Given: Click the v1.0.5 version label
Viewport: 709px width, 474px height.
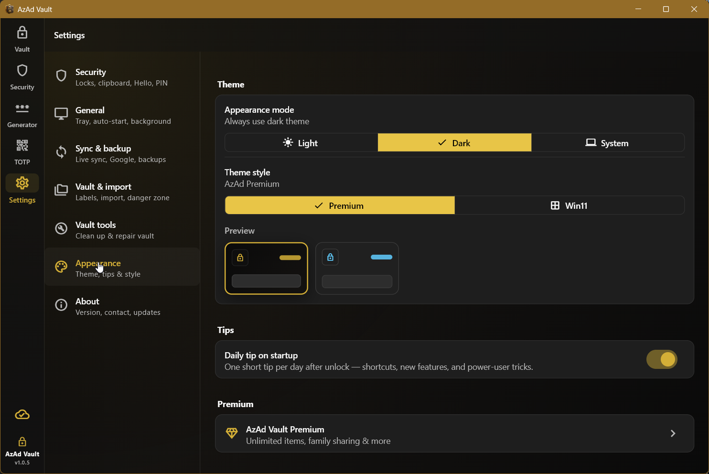Looking at the screenshot, I should (x=22, y=463).
